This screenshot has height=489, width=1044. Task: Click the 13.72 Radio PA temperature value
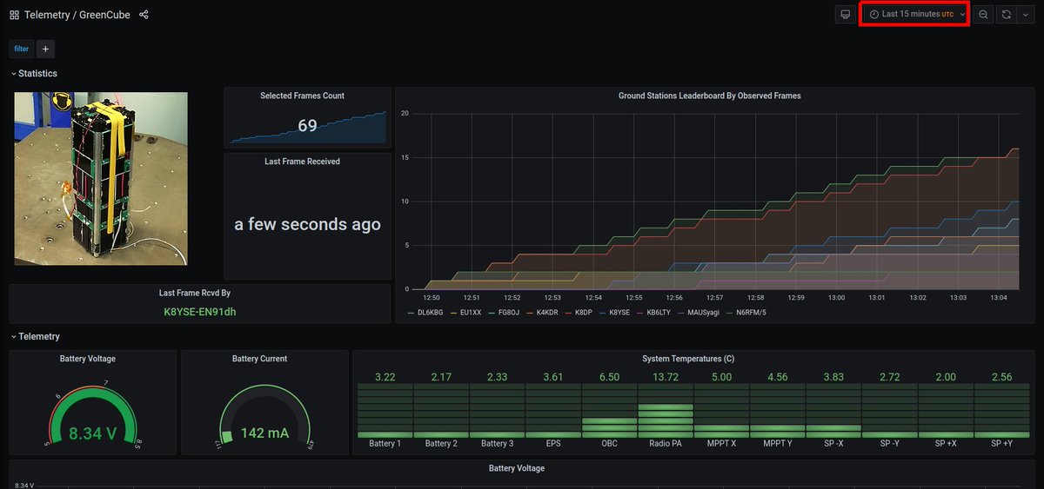pos(666,377)
